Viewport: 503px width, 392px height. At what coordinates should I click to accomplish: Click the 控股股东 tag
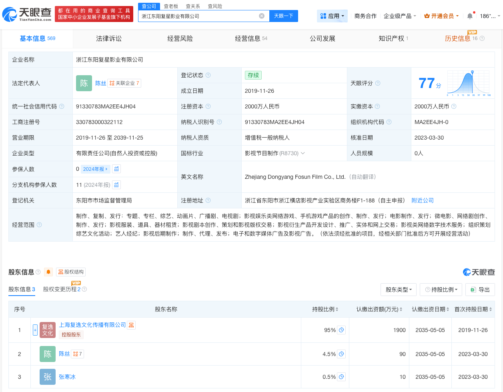(x=71, y=335)
